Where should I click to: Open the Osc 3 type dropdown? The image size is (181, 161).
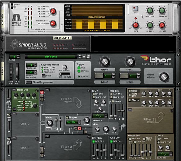coord(14,138)
